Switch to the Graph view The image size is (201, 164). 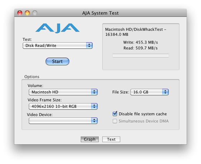[90, 139]
